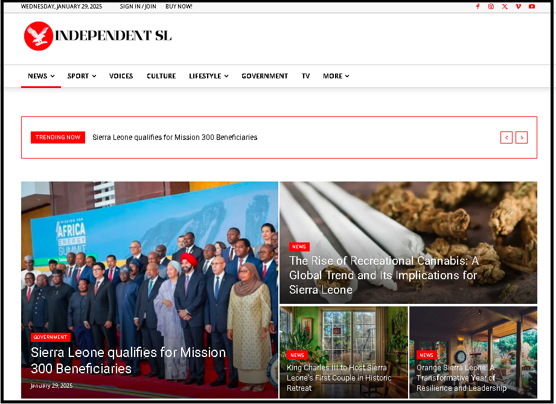This screenshot has height=404, width=556.
Task: Click the Sign In / Join link
Action: (138, 7)
